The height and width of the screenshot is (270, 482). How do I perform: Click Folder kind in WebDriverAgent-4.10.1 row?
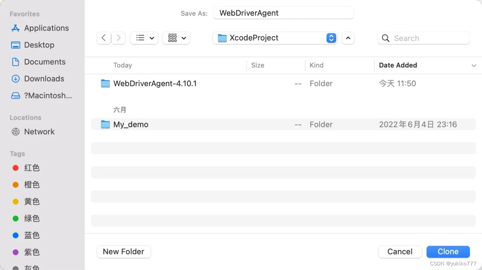tap(321, 84)
